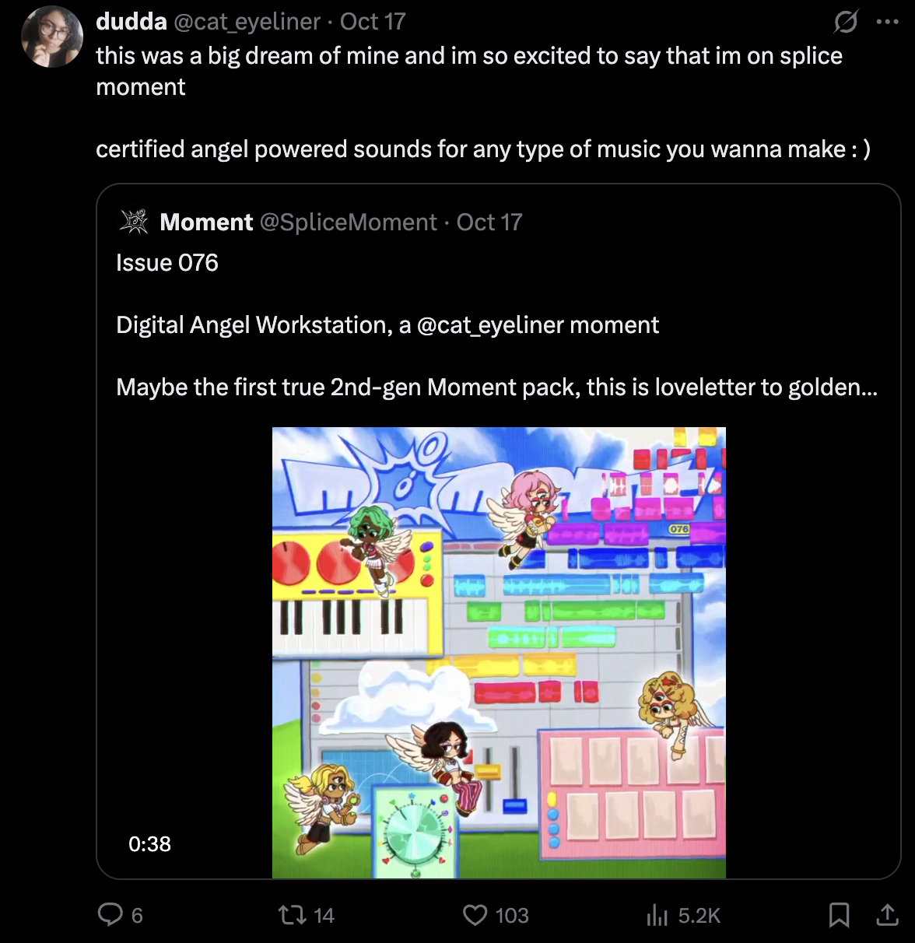Image resolution: width=915 pixels, height=943 pixels.
Task: Click the 0:38 video duration label
Action: (149, 844)
